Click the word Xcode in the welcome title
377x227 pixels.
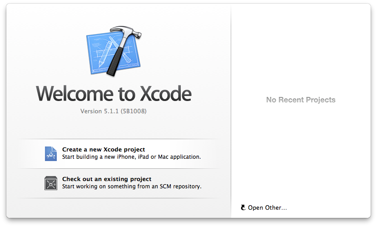pyautogui.click(x=166, y=93)
